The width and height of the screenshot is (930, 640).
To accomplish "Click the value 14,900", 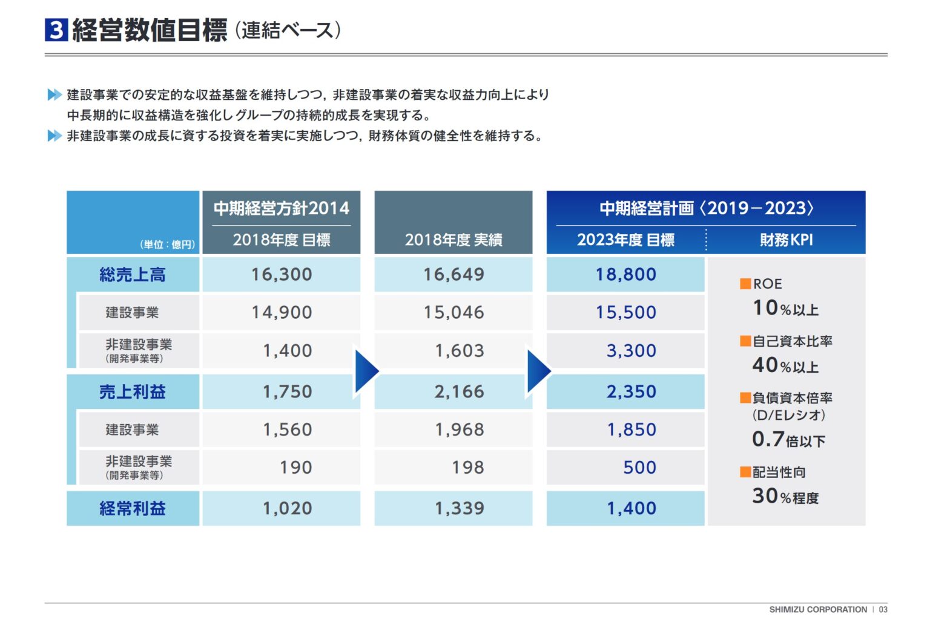I will [x=282, y=313].
